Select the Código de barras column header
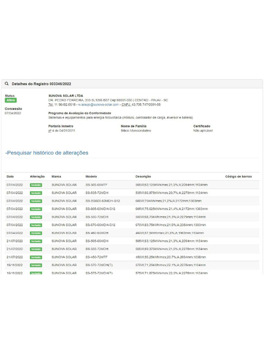This screenshot has width=264, height=353. click(x=238, y=176)
